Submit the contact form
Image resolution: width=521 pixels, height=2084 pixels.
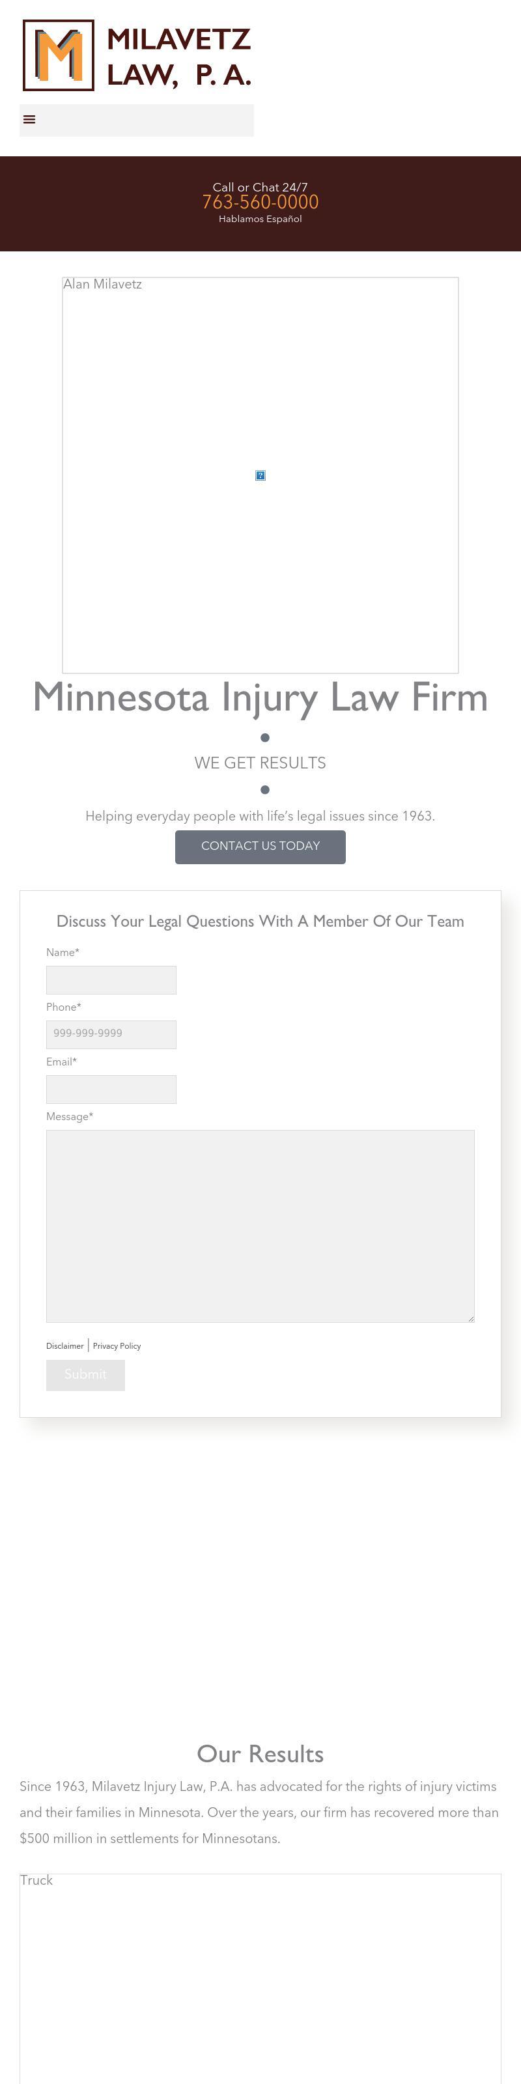(x=86, y=1375)
